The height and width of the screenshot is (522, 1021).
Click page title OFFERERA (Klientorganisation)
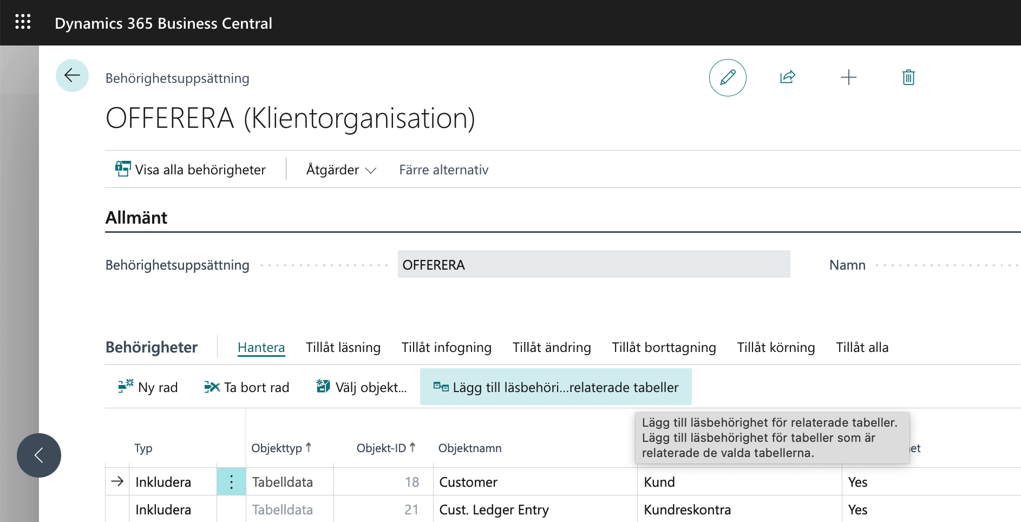click(x=290, y=118)
